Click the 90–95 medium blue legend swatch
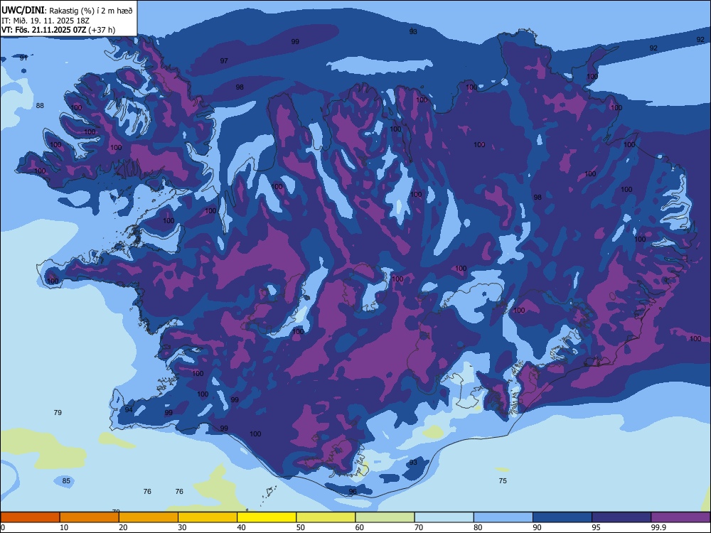 click(562, 517)
